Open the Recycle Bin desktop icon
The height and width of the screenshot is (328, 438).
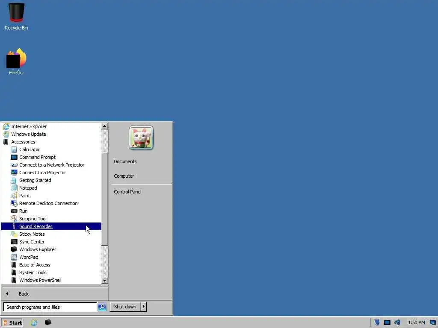pos(16,16)
